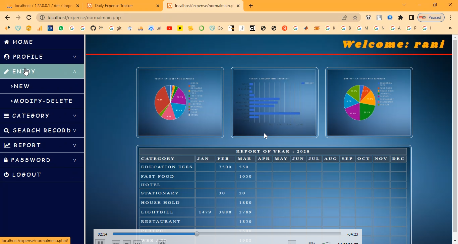This screenshot has width=458, height=244.
Task: Expand the Search Record menu
Action: tap(74, 130)
